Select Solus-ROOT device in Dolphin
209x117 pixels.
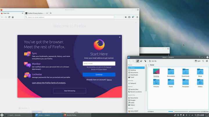tap(136, 111)
